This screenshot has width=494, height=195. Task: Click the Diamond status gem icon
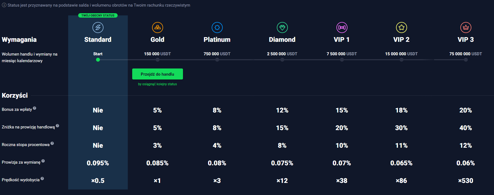click(x=282, y=28)
